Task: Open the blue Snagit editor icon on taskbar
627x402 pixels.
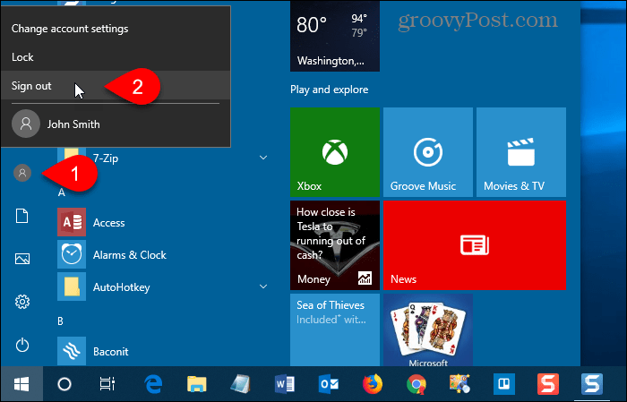Action: pos(592,384)
